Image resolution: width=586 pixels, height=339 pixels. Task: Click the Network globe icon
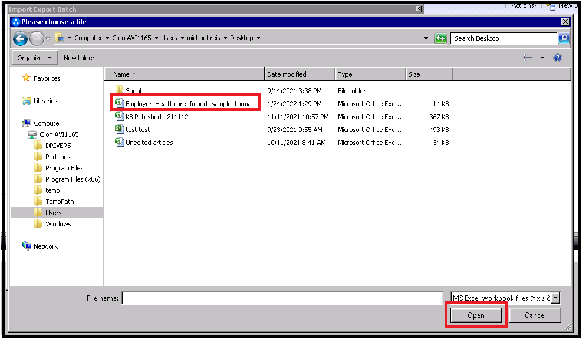coord(26,246)
